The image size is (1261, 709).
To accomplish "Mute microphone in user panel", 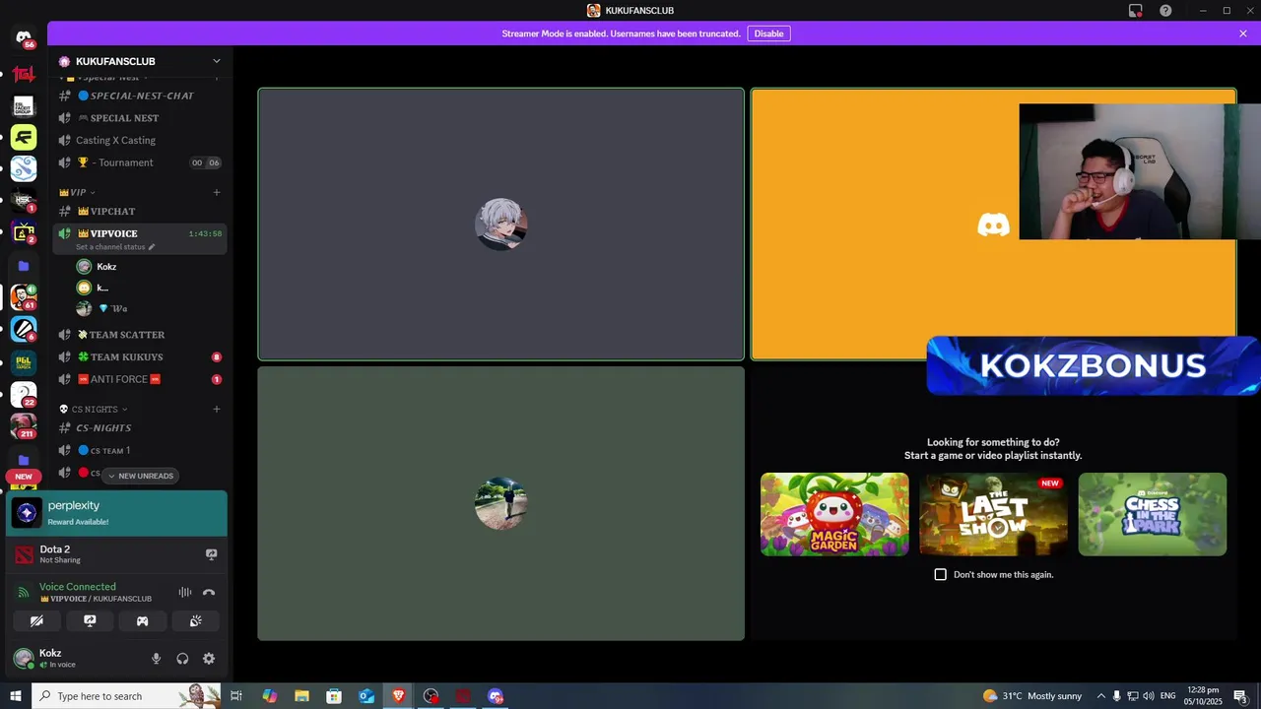I will pos(156,659).
